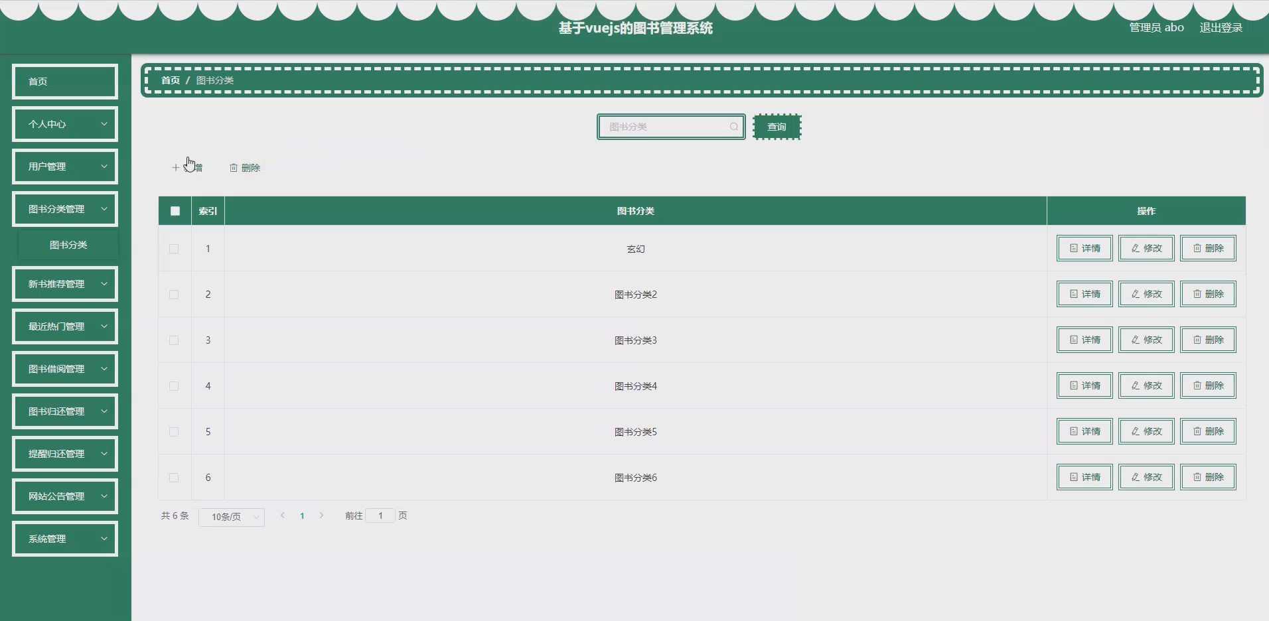View 详情 of 图书分类3
This screenshot has height=621, width=1269.
point(1084,340)
